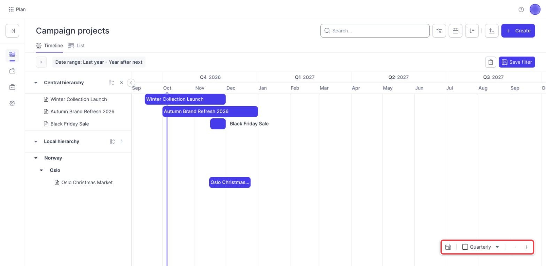Open the filter sliders icon beside search
Screen dimensions: 546x266
(439, 31)
